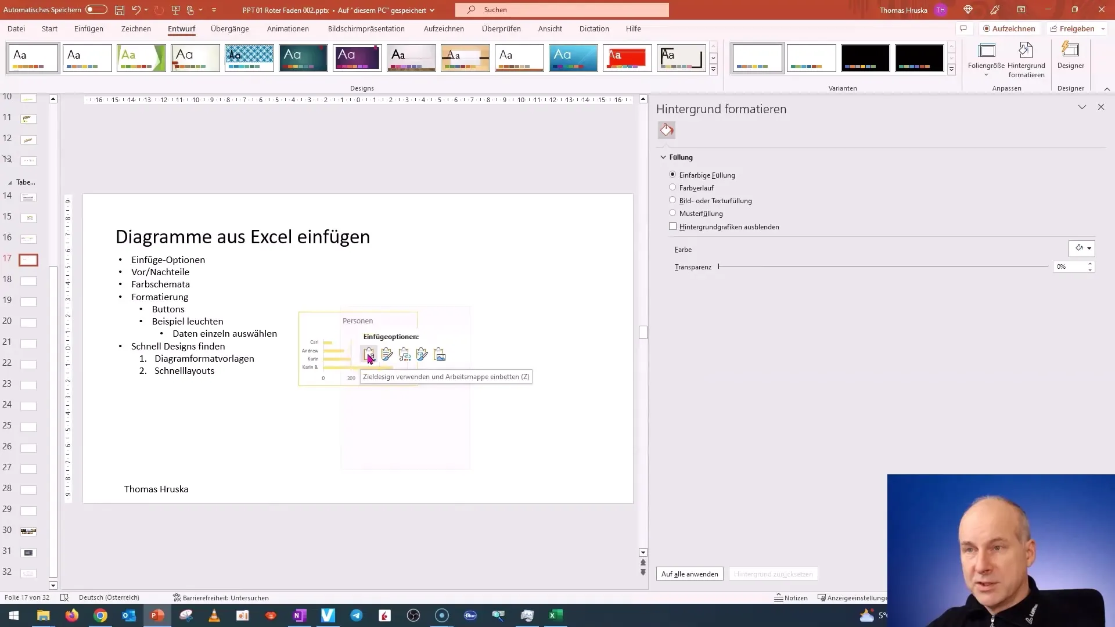Enable 'Hintergrundgrafiken ausblenden' checkbox
This screenshot has width=1115, height=627.
click(x=673, y=226)
